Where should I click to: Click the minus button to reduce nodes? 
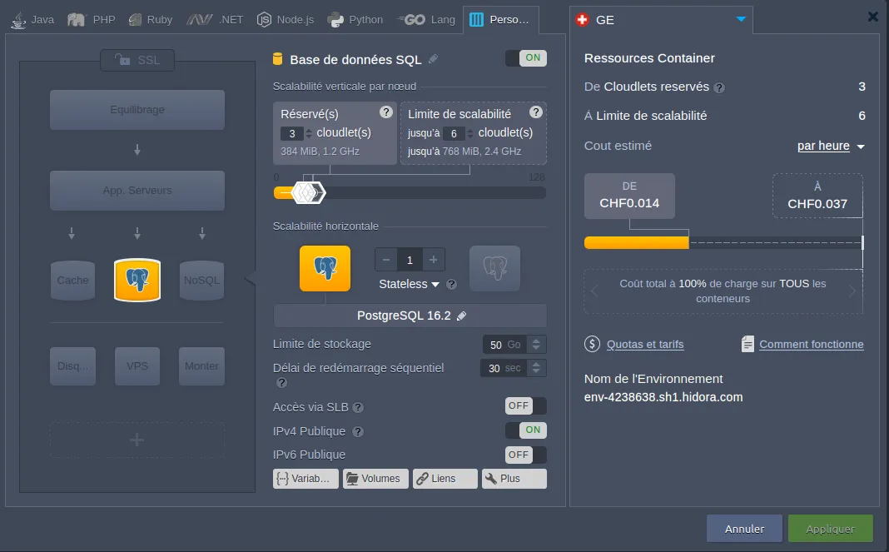click(x=386, y=260)
